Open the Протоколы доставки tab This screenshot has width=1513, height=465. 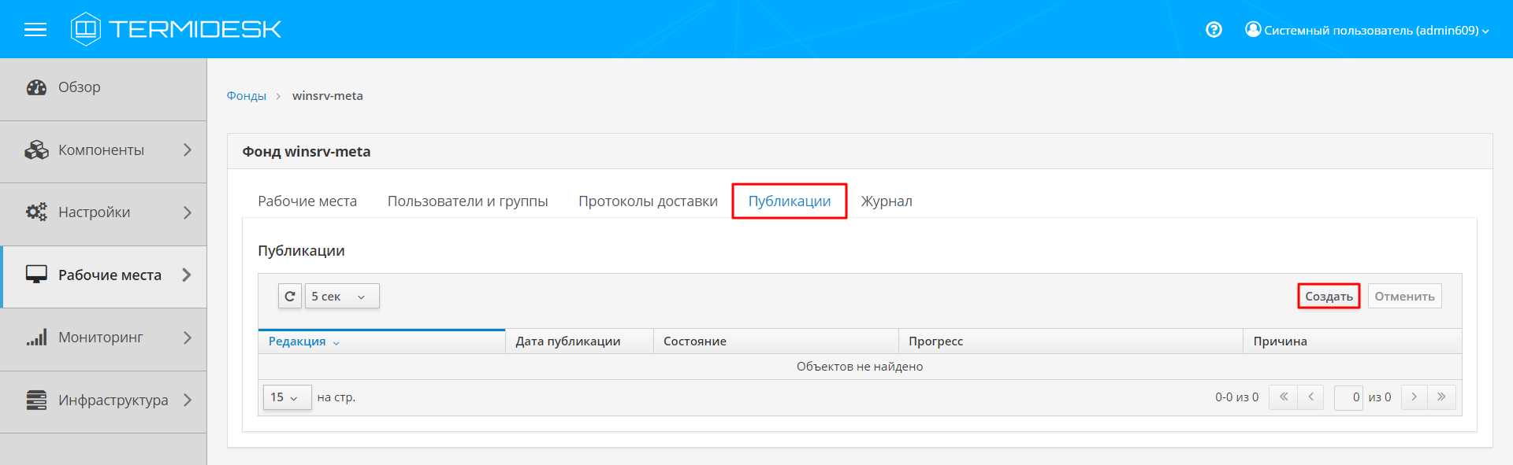(648, 201)
